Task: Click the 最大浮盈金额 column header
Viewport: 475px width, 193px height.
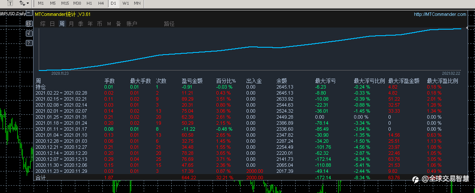Action: (404, 81)
